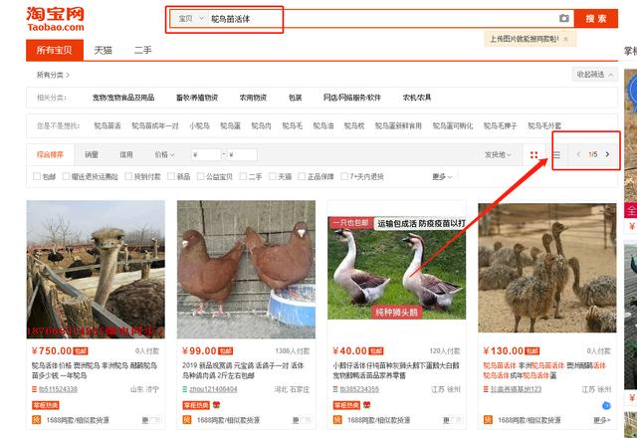Screen dimensions: 637x438
Task: Click 掌柜热卖 badge under ¥750.00 item
Action: (46, 405)
